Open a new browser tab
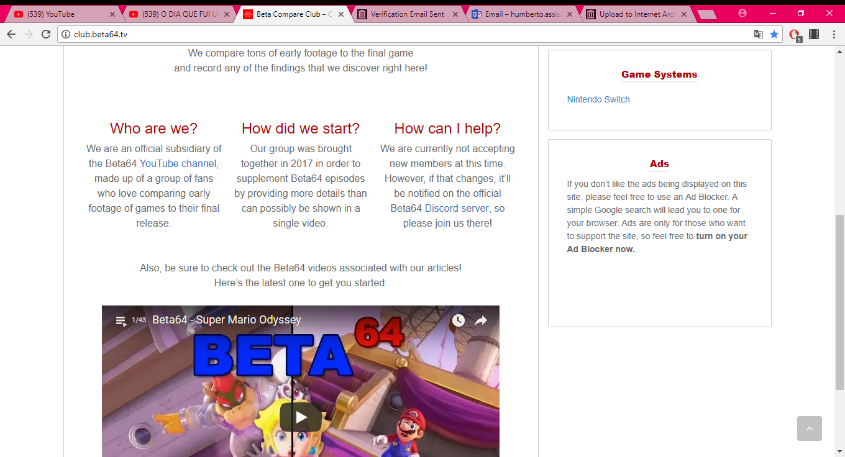Viewport: 845px width, 457px height. pyautogui.click(x=706, y=14)
